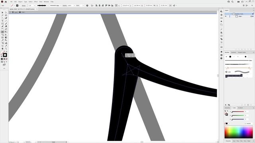This screenshot has height=143, width=255.
Task: Select the Artboard tool
Action: [x=2, y=46]
